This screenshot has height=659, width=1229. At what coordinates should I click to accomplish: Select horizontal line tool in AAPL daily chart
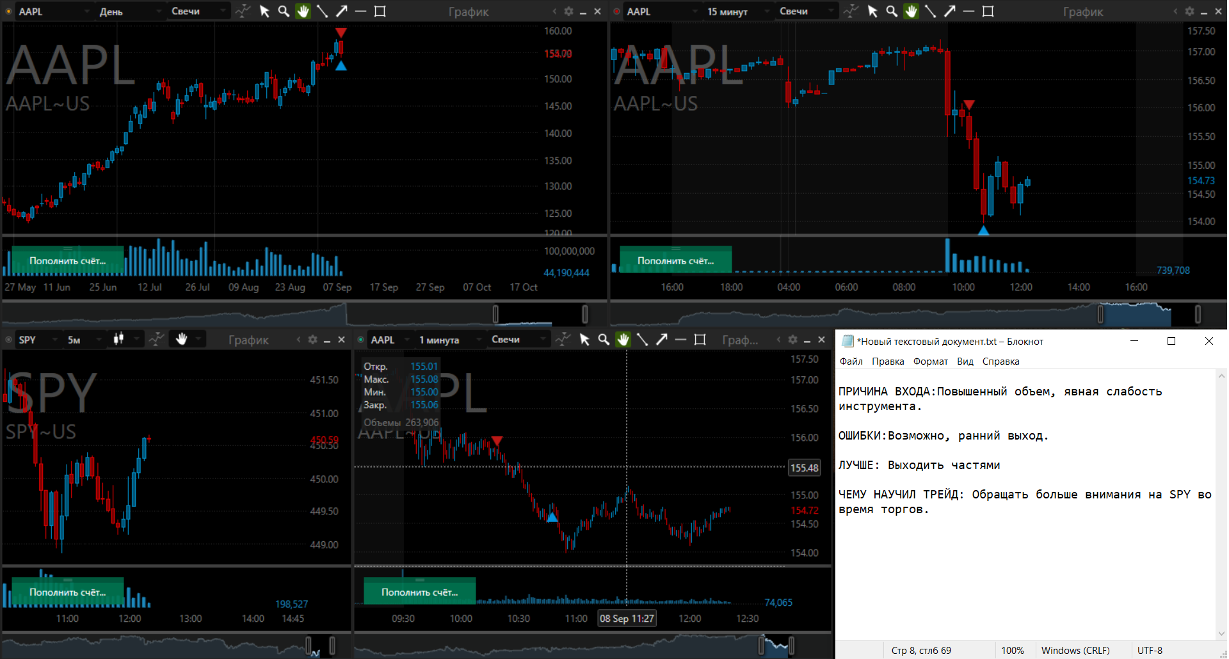(361, 12)
